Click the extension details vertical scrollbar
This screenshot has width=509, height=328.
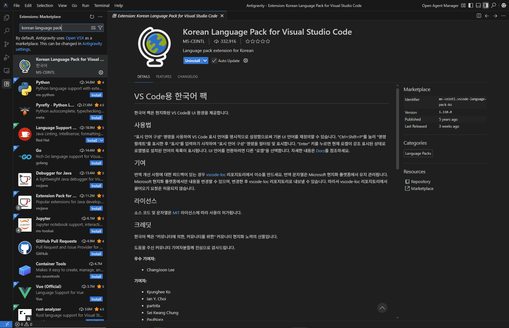click(x=397, y=129)
